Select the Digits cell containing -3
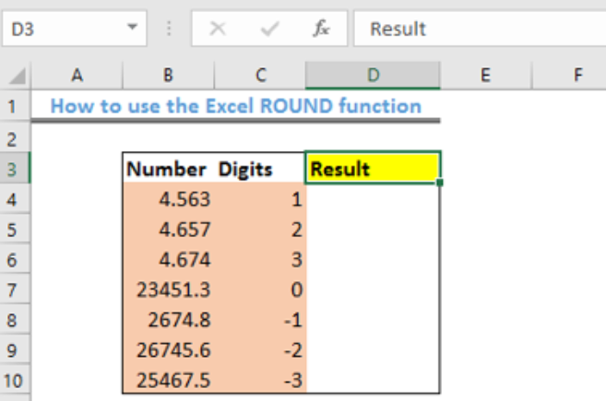Image resolution: width=606 pixels, height=401 pixels. click(x=260, y=380)
